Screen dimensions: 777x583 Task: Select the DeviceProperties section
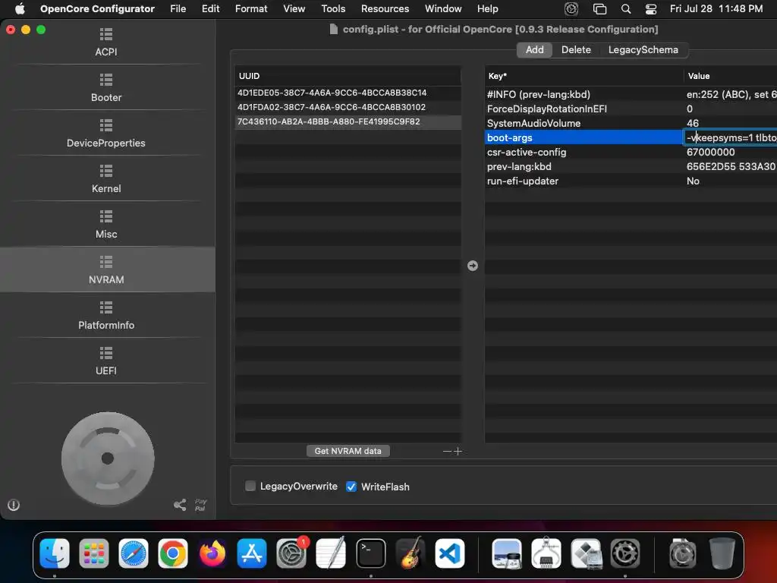[106, 134]
